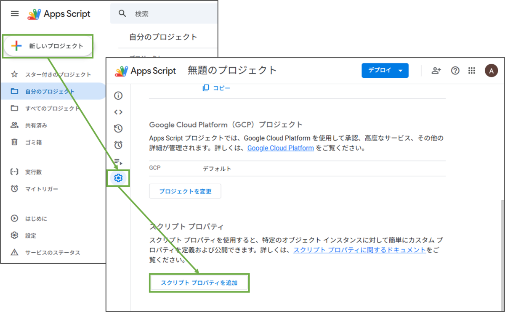Click the star icon beside スター付きのプロジェクト
This screenshot has height=312, width=505.
tap(15, 74)
